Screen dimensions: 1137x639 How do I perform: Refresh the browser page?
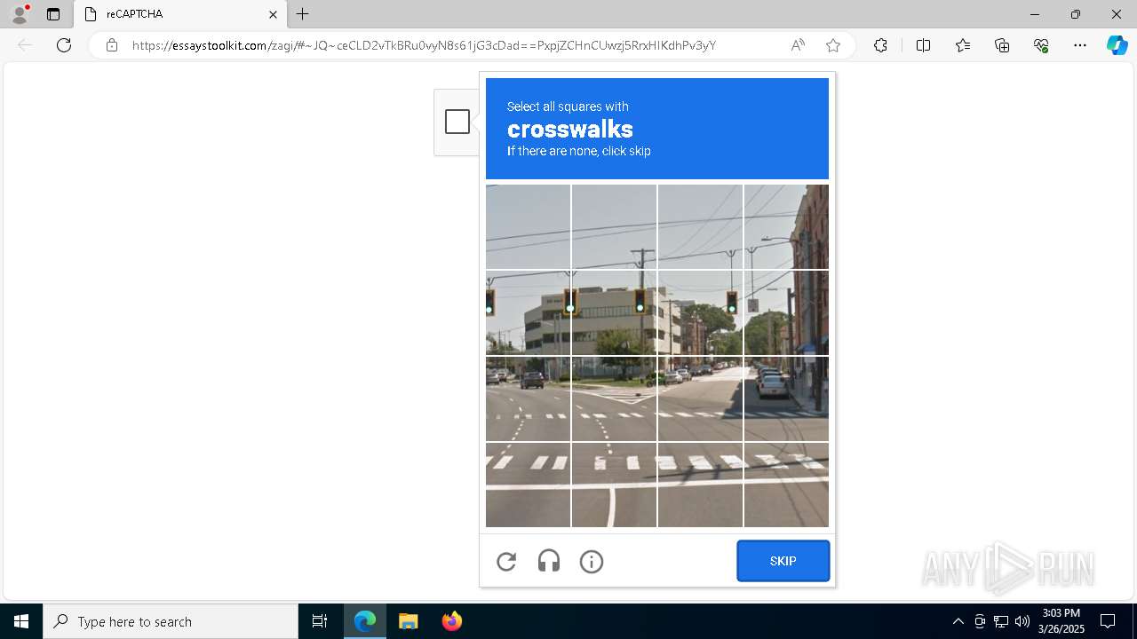64,45
